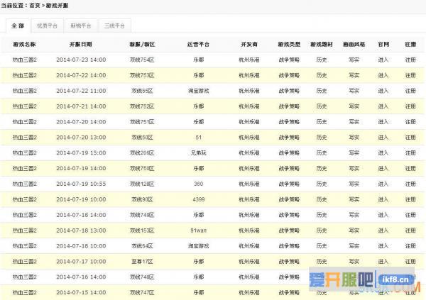426x300 pixels.
Task: Open 注册 for the 91wan platform row
Action: pyautogui.click(x=410, y=230)
